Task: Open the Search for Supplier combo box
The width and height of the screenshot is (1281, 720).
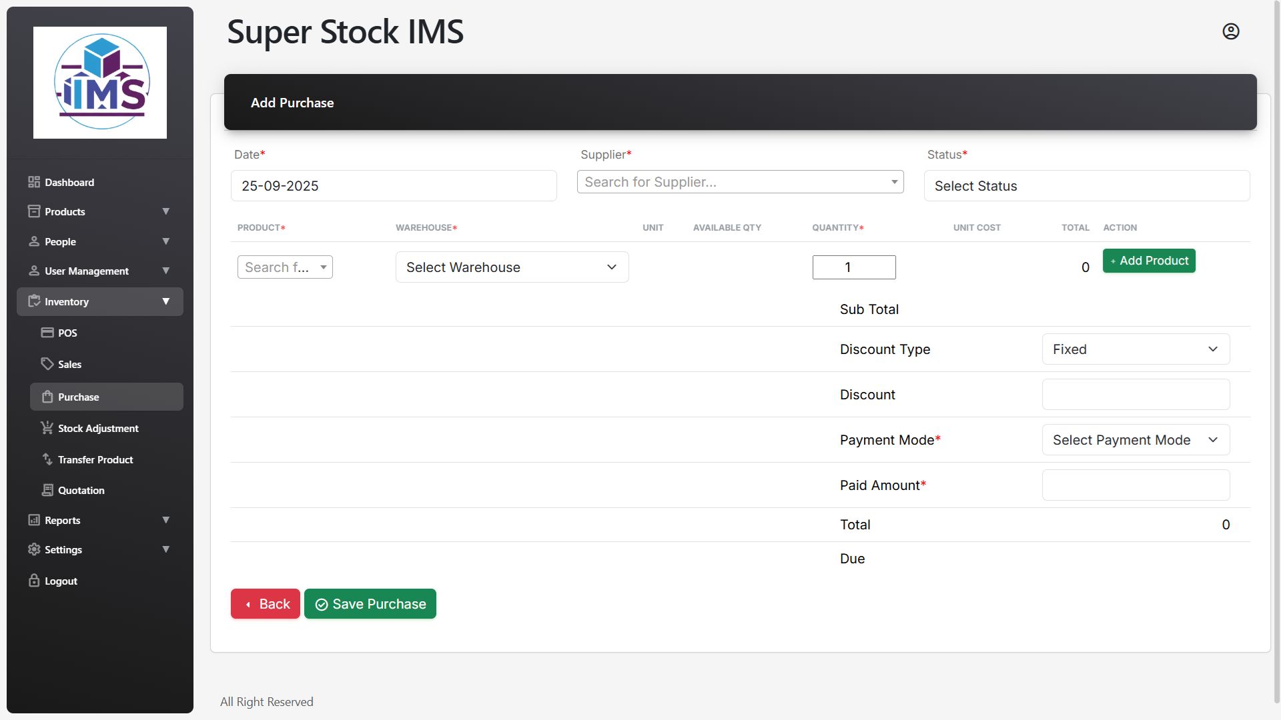Action: tap(739, 182)
